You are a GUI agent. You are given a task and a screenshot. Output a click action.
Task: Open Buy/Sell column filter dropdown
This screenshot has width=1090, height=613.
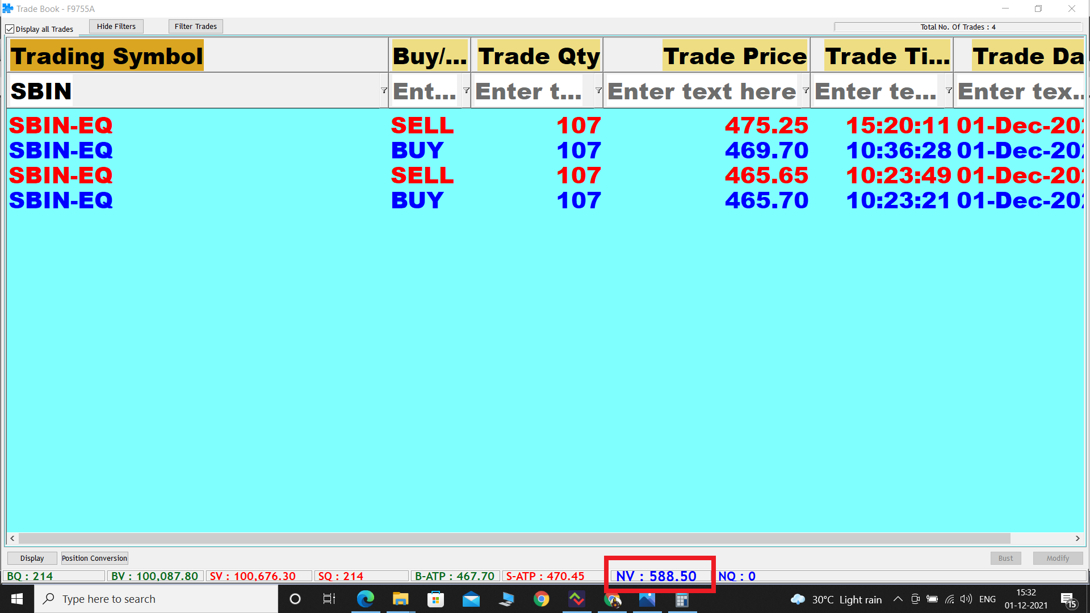coord(466,90)
